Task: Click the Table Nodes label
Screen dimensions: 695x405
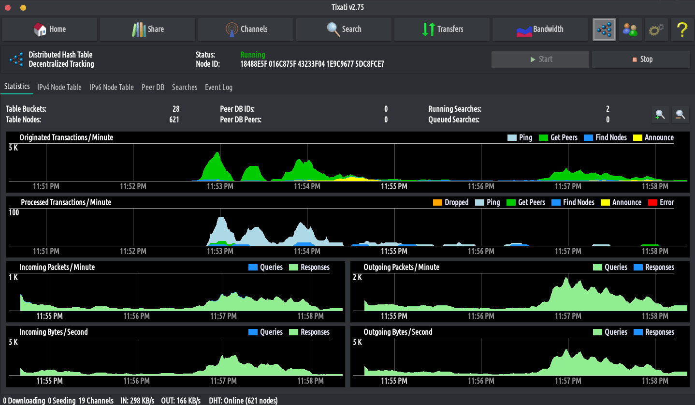Action: [x=23, y=120]
